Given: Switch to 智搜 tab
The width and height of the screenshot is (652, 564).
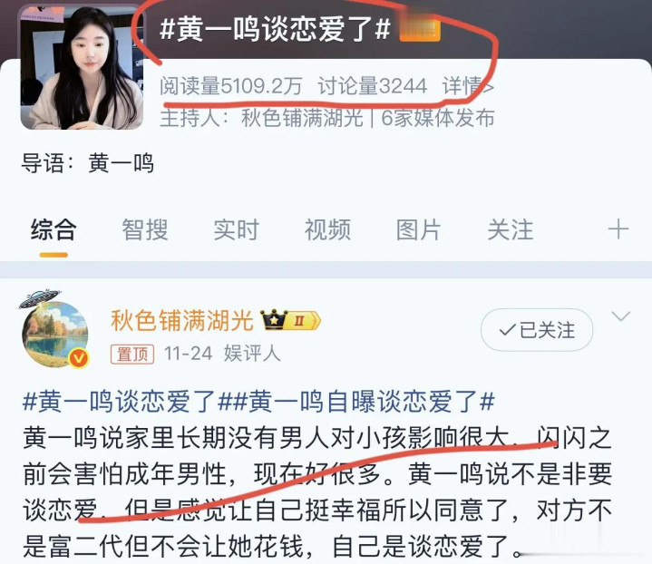Looking at the screenshot, I should [x=145, y=229].
